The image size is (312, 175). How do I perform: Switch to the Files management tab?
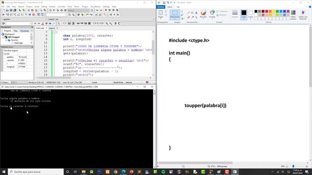16,31
